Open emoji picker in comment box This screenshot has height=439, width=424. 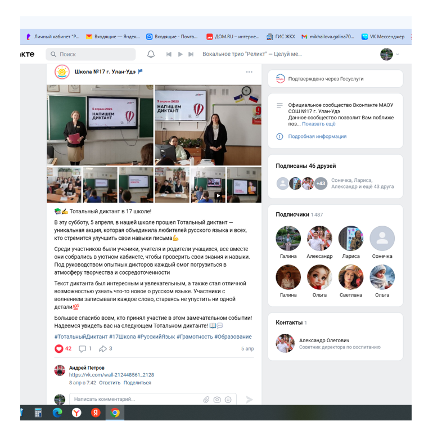pyautogui.click(x=228, y=400)
